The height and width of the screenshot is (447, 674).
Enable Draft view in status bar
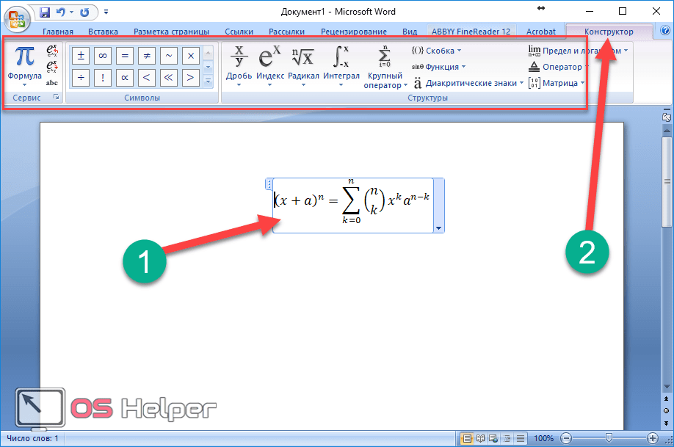pyautogui.click(x=519, y=438)
